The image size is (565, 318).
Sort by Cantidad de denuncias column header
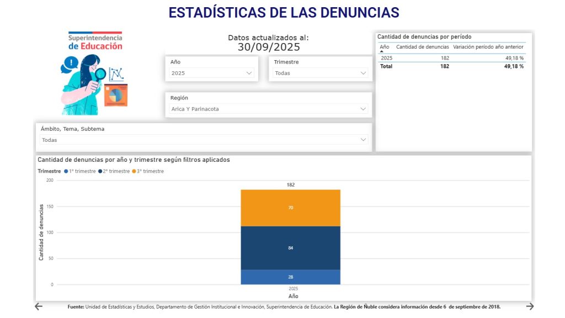pyautogui.click(x=422, y=47)
